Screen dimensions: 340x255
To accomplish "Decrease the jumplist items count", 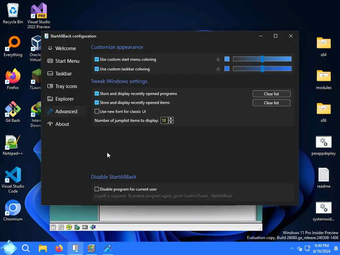I will pos(171,122).
